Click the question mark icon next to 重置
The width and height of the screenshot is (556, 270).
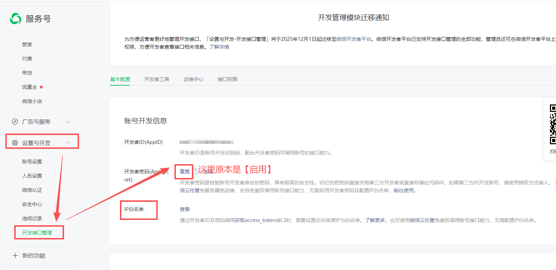(195, 172)
